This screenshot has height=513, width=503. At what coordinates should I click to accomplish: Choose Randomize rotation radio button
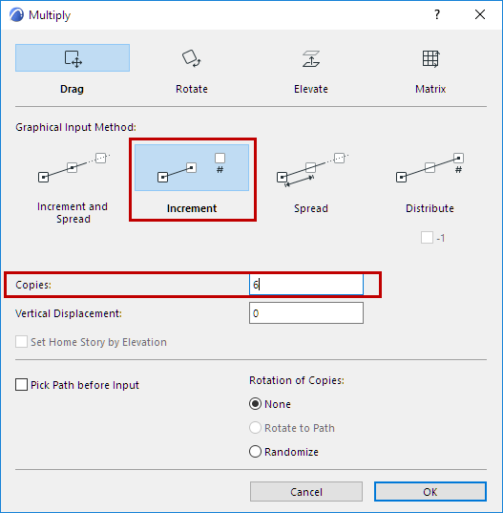point(255,452)
